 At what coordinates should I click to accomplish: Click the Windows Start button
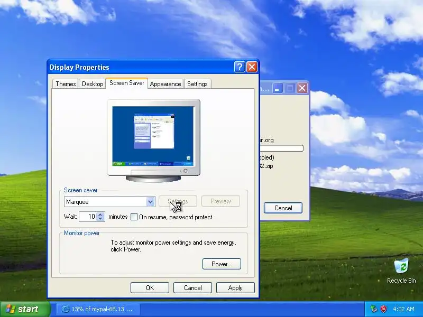click(25, 309)
